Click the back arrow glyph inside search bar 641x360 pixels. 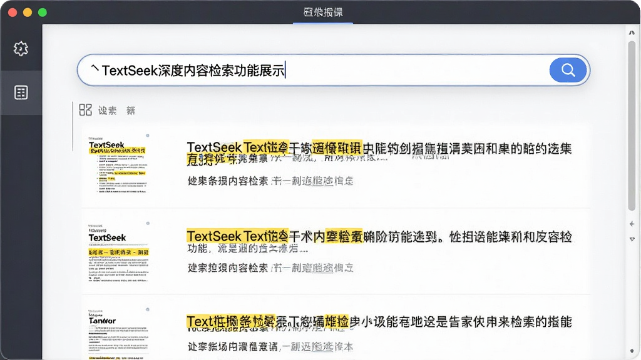pyautogui.click(x=95, y=69)
